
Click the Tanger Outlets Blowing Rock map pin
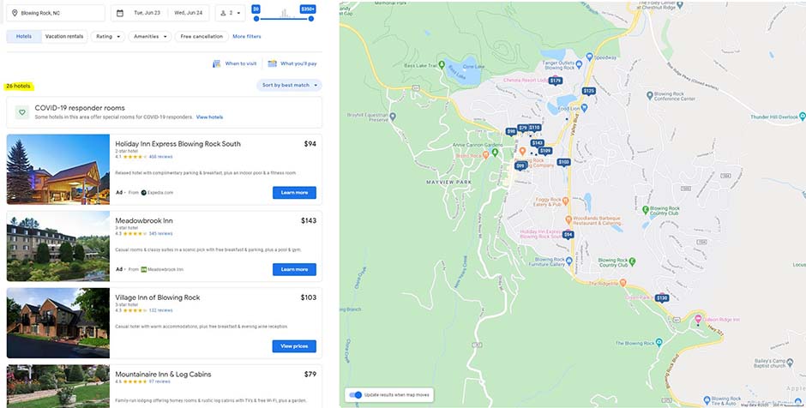pos(579,64)
